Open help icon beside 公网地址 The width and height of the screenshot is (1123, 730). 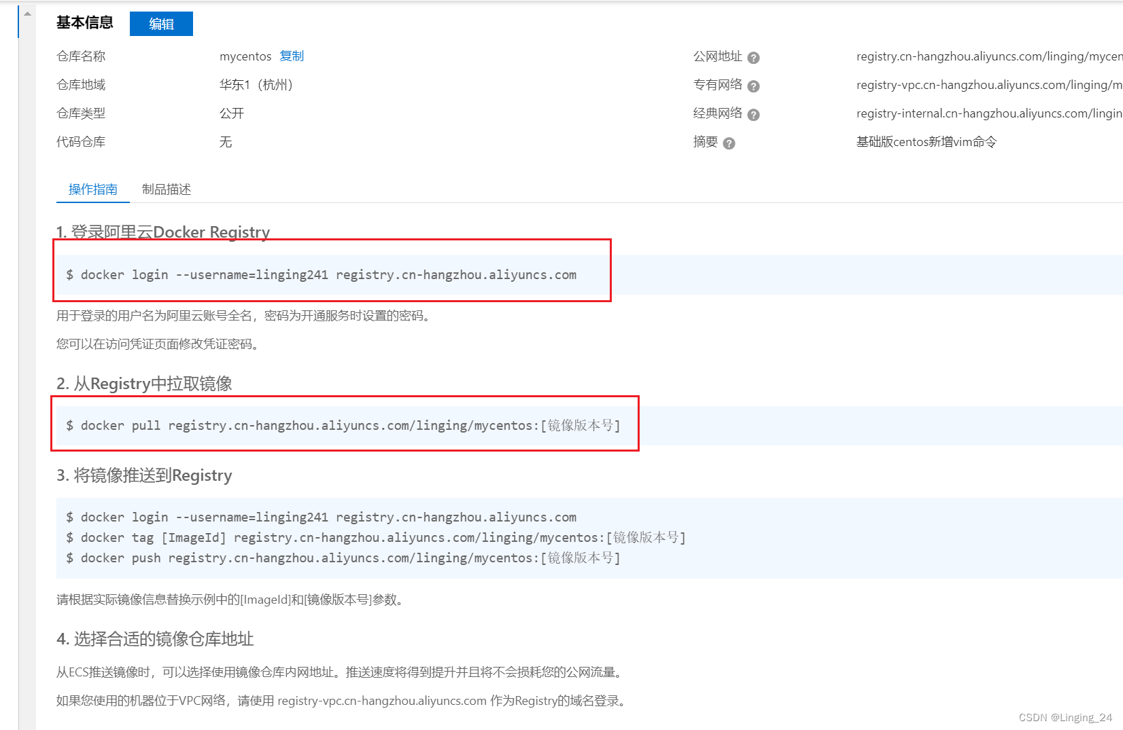(753, 58)
